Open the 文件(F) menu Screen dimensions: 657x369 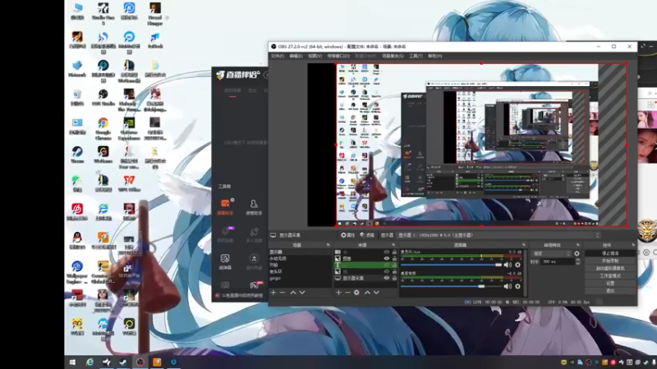coord(277,56)
